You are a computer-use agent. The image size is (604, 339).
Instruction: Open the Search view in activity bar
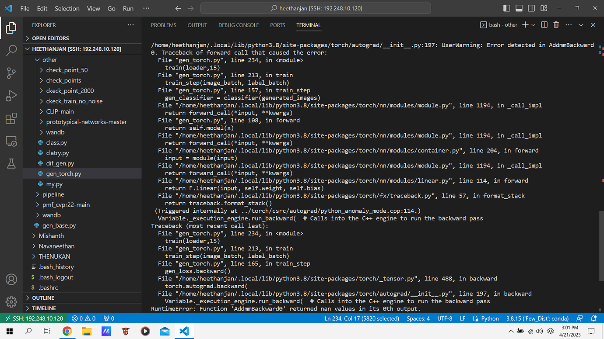pos(11,50)
